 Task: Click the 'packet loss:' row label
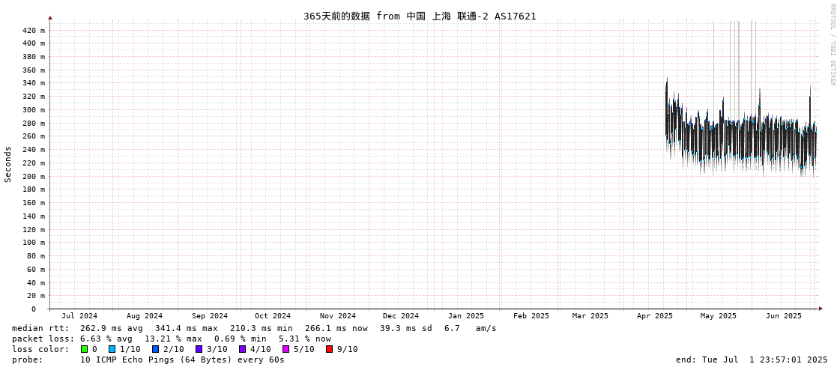[43, 339]
